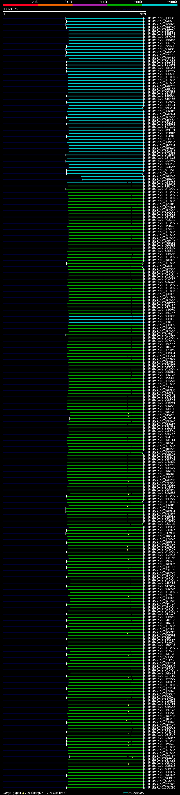Select the UniRef100_Q388J9 label
The height and width of the screenshot is (795, 180).
pyautogui.click(x=161, y=325)
